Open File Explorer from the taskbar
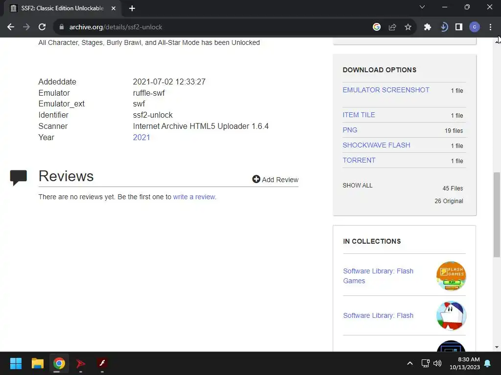Screen dimensions: 501x375 tap(37, 363)
